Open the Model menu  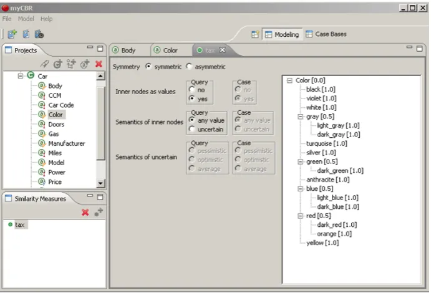tap(26, 19)
